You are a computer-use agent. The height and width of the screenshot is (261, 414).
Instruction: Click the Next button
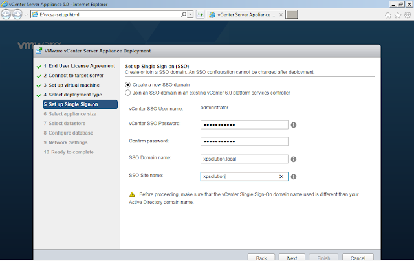292,258
